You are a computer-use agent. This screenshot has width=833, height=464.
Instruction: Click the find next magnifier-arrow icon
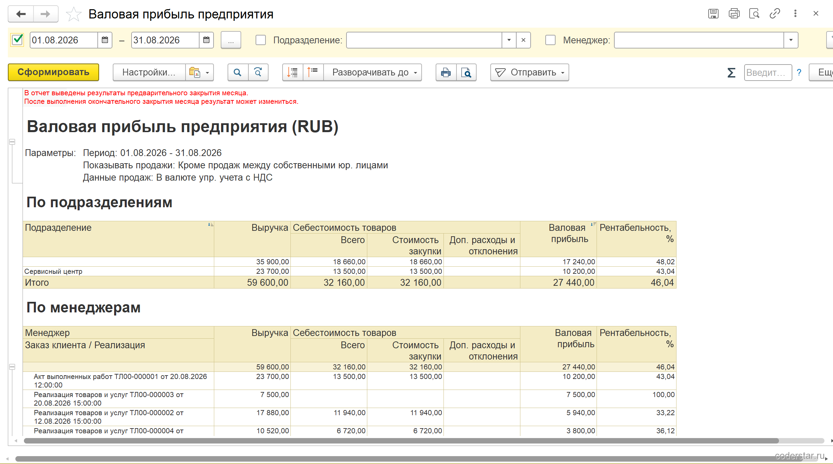click(258, 72)
